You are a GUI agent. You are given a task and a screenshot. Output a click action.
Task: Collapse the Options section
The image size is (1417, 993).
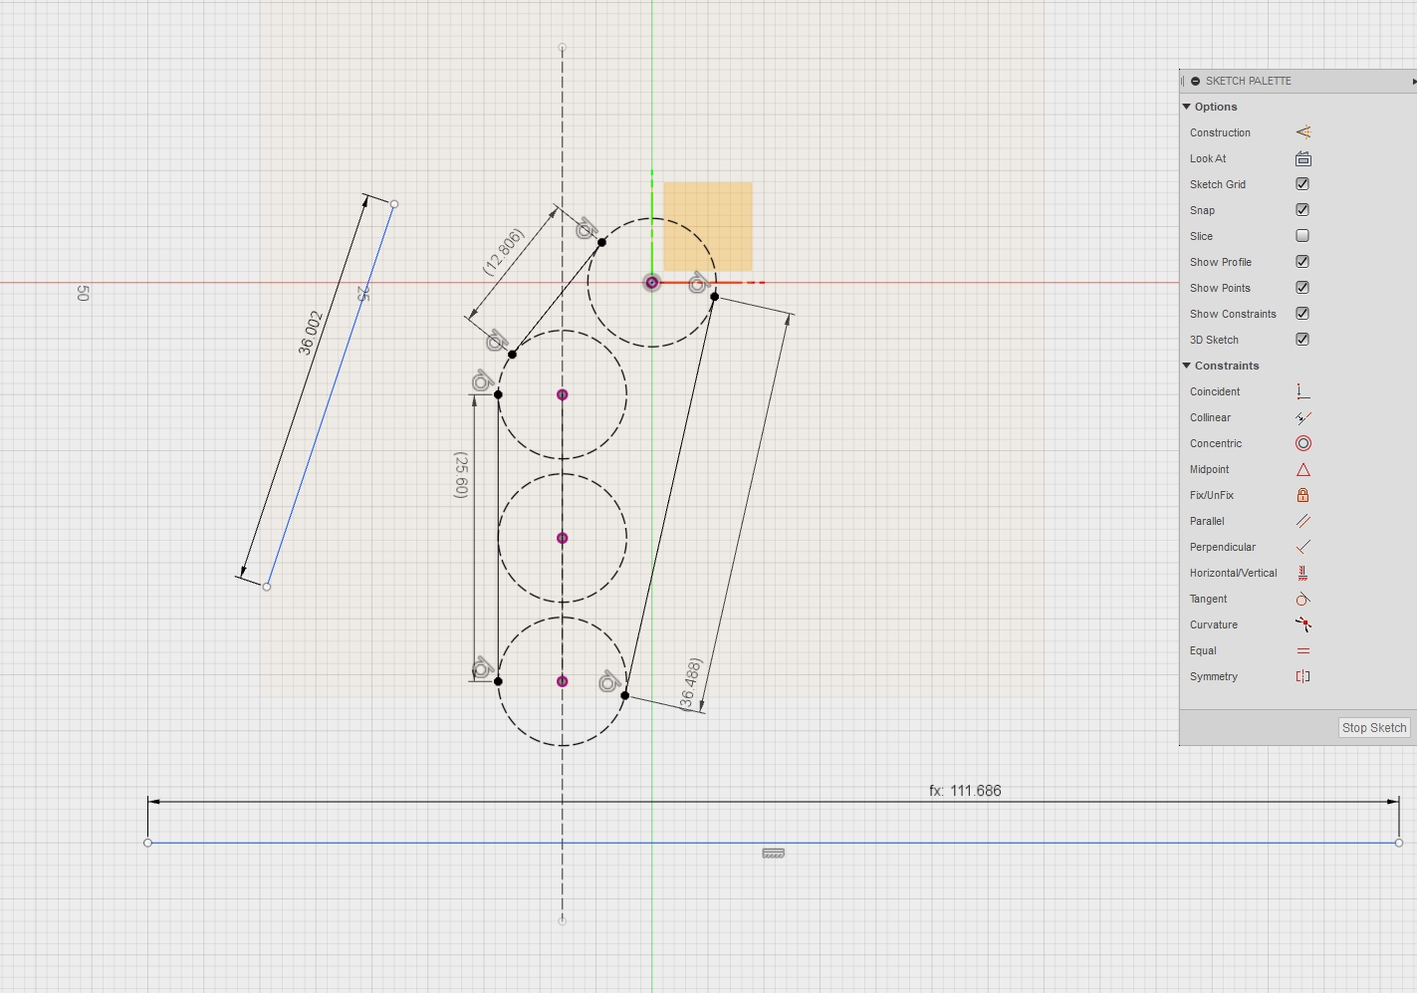1187,107
